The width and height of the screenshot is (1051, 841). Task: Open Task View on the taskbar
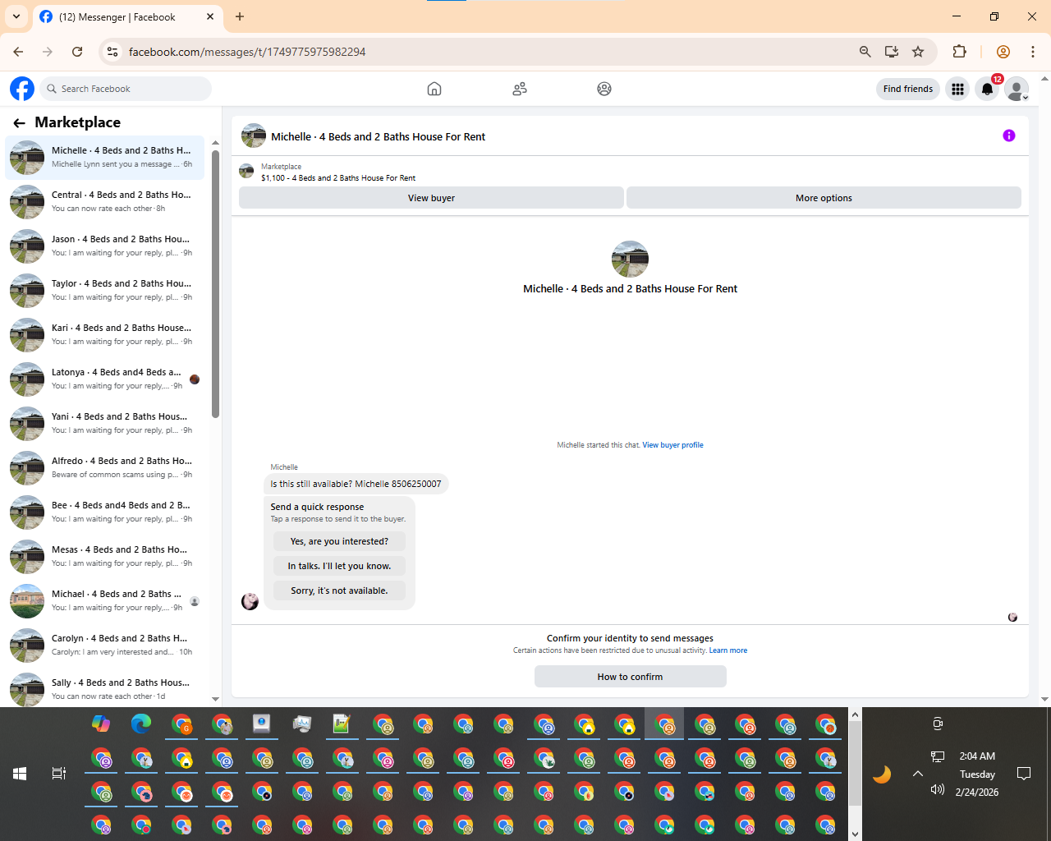click(59, 774)
